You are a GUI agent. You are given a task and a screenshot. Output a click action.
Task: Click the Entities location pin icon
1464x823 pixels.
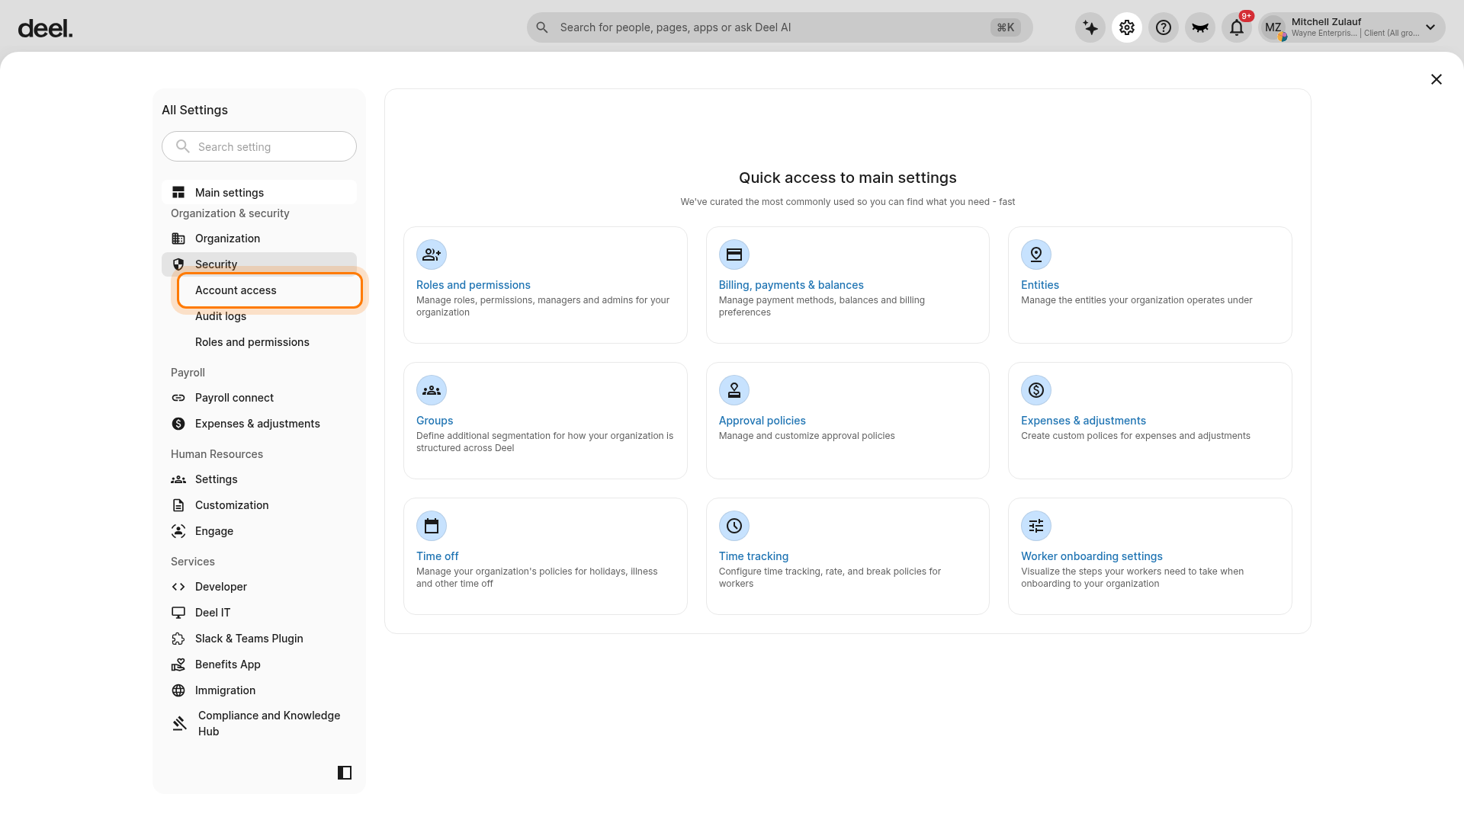tap(1036, 255)
